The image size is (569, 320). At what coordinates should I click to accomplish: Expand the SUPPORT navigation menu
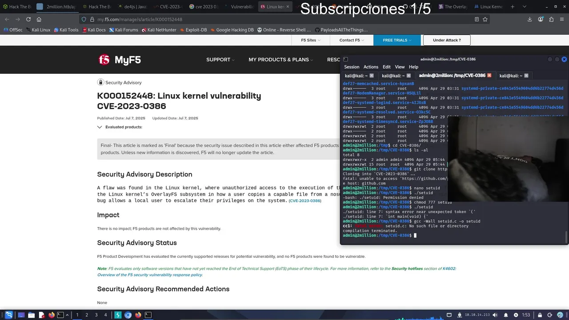220,60
